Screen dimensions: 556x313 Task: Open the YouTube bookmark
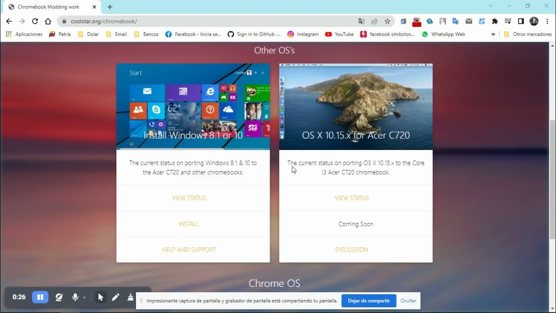point(339,34)
